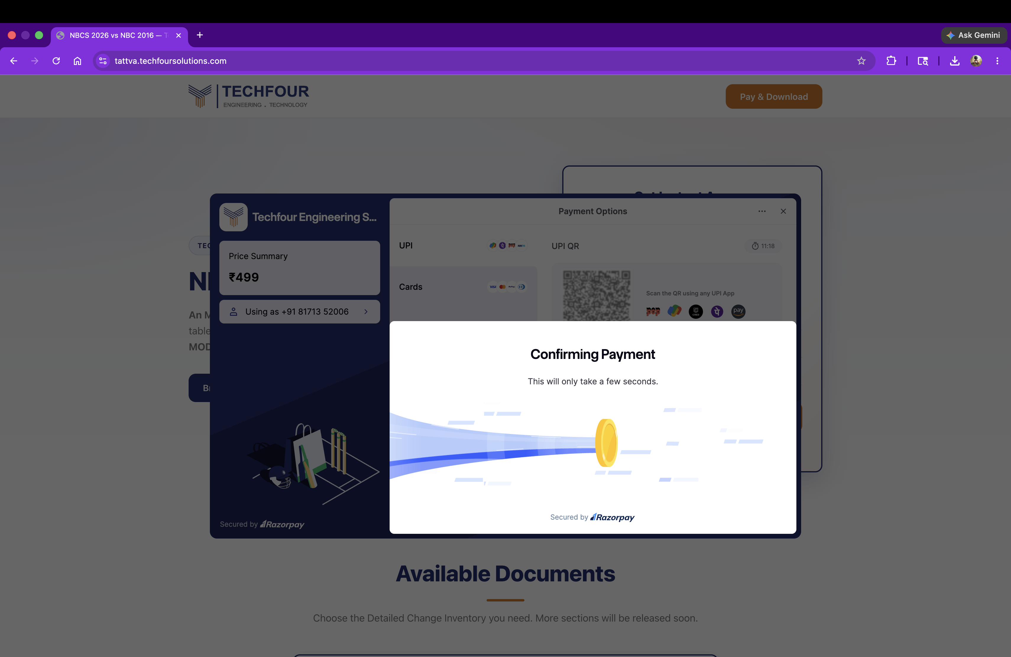Click the CRED app icon

695,312
